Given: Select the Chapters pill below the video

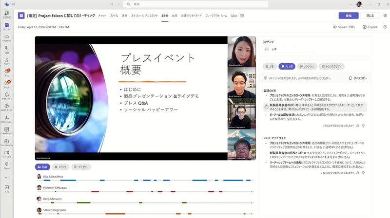Looking at the screenshot, I should coord(81,167).
